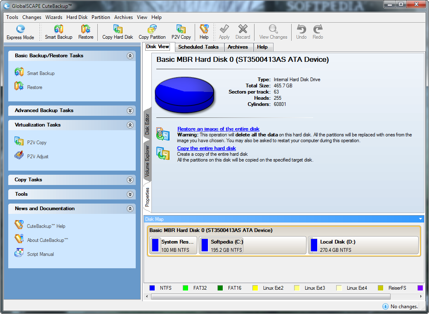Open the Help menu in the menu bar
The image size is (429, 314).
156,17
